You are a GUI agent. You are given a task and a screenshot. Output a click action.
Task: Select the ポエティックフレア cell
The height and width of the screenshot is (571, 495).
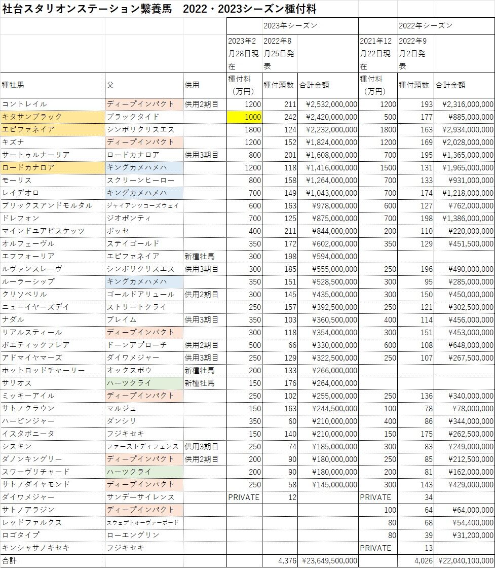(x=53, y=345)
